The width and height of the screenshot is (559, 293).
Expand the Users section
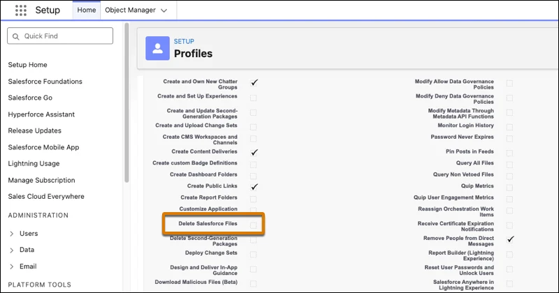[12, 233]
